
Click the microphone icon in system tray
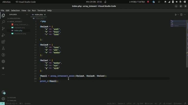point(180,2)
